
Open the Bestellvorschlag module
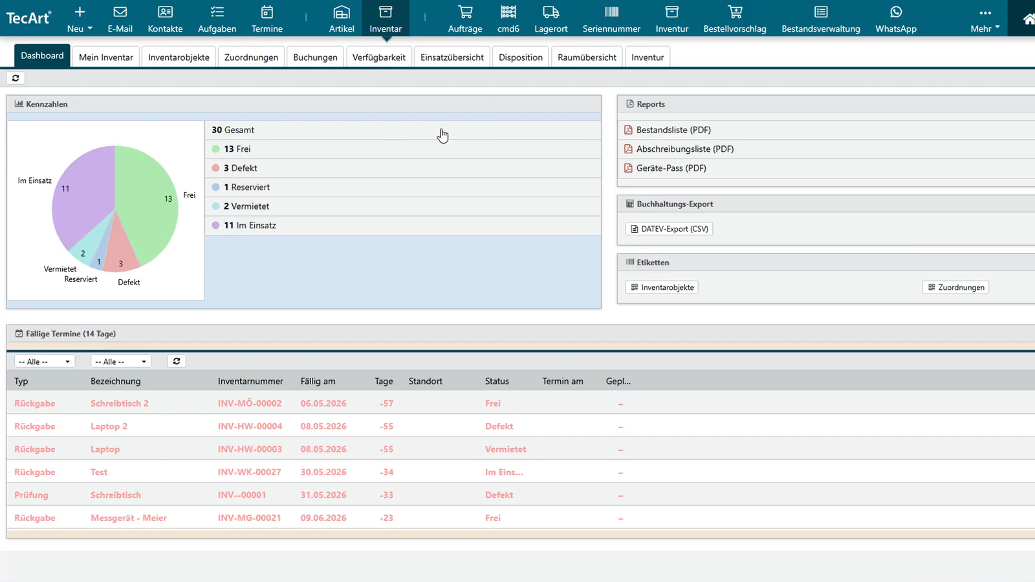coord(735,19)
